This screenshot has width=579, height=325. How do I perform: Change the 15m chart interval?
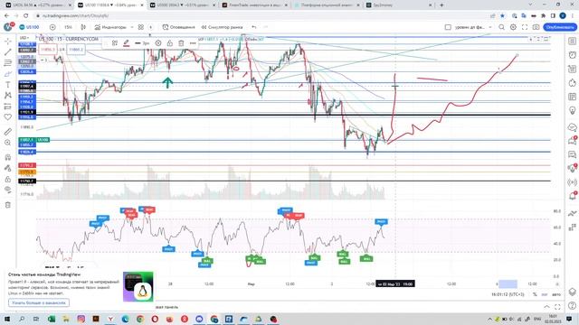tap(68, 27)
